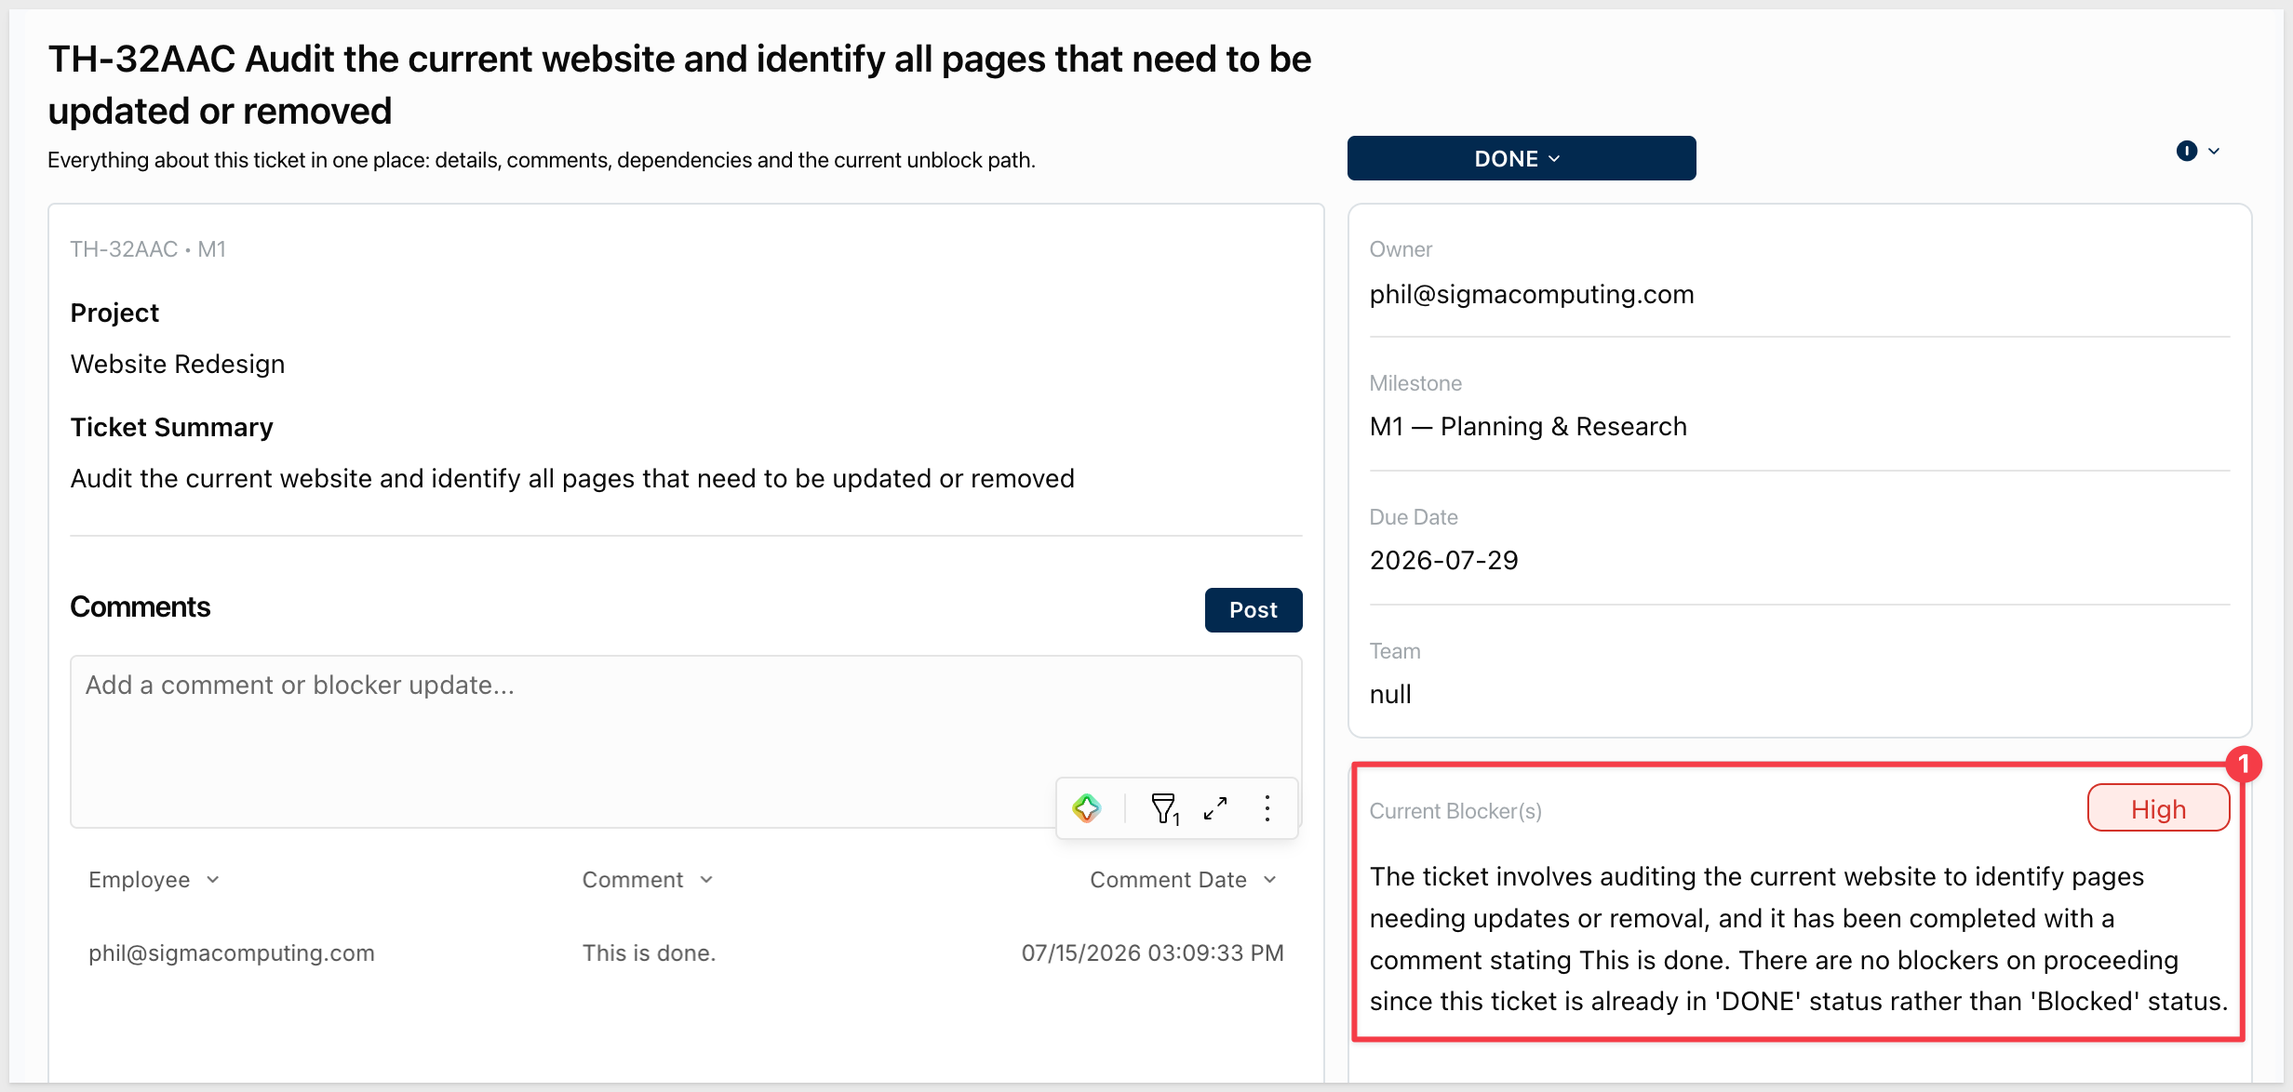Open the DONE status dropdown

(1521, 158)
